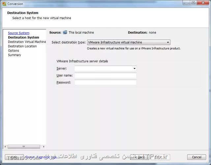
Task: Select Destination Virtual Machine step
Action: point(27,42)
